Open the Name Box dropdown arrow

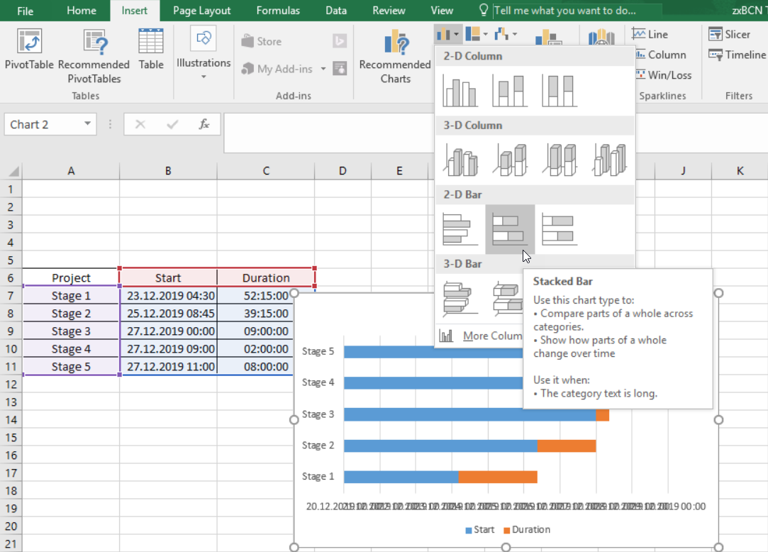point(87,125)
